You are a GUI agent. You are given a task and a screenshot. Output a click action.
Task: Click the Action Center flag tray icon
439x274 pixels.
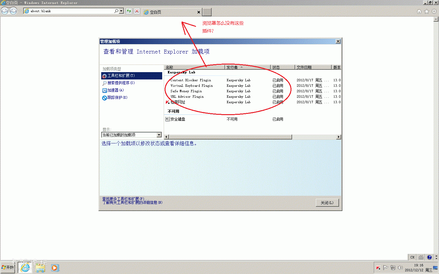pyautogui.click(x=386, y=268)
